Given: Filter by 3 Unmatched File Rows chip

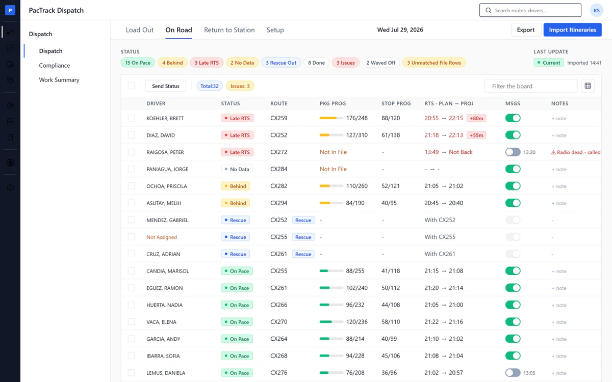Looking at the screenshot, I should (434, 63).
